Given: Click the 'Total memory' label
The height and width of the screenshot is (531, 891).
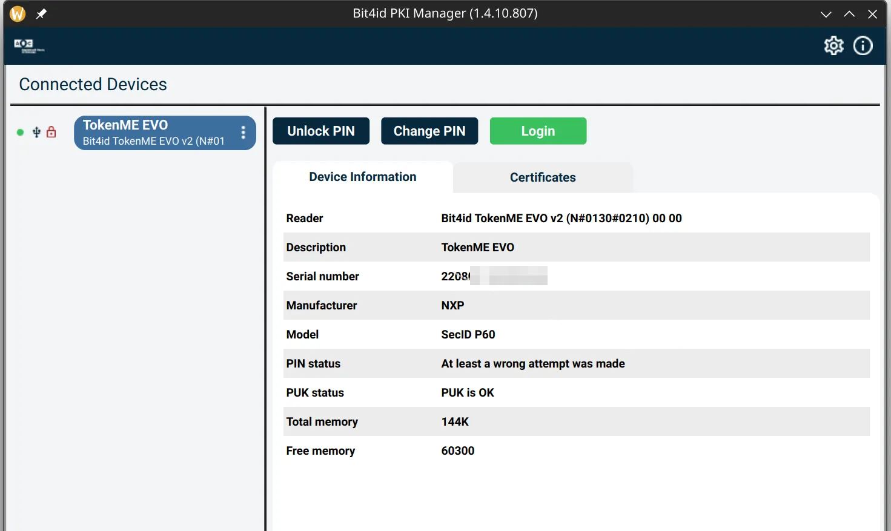Looking at the screenshot, I should [x=322, y=421].
